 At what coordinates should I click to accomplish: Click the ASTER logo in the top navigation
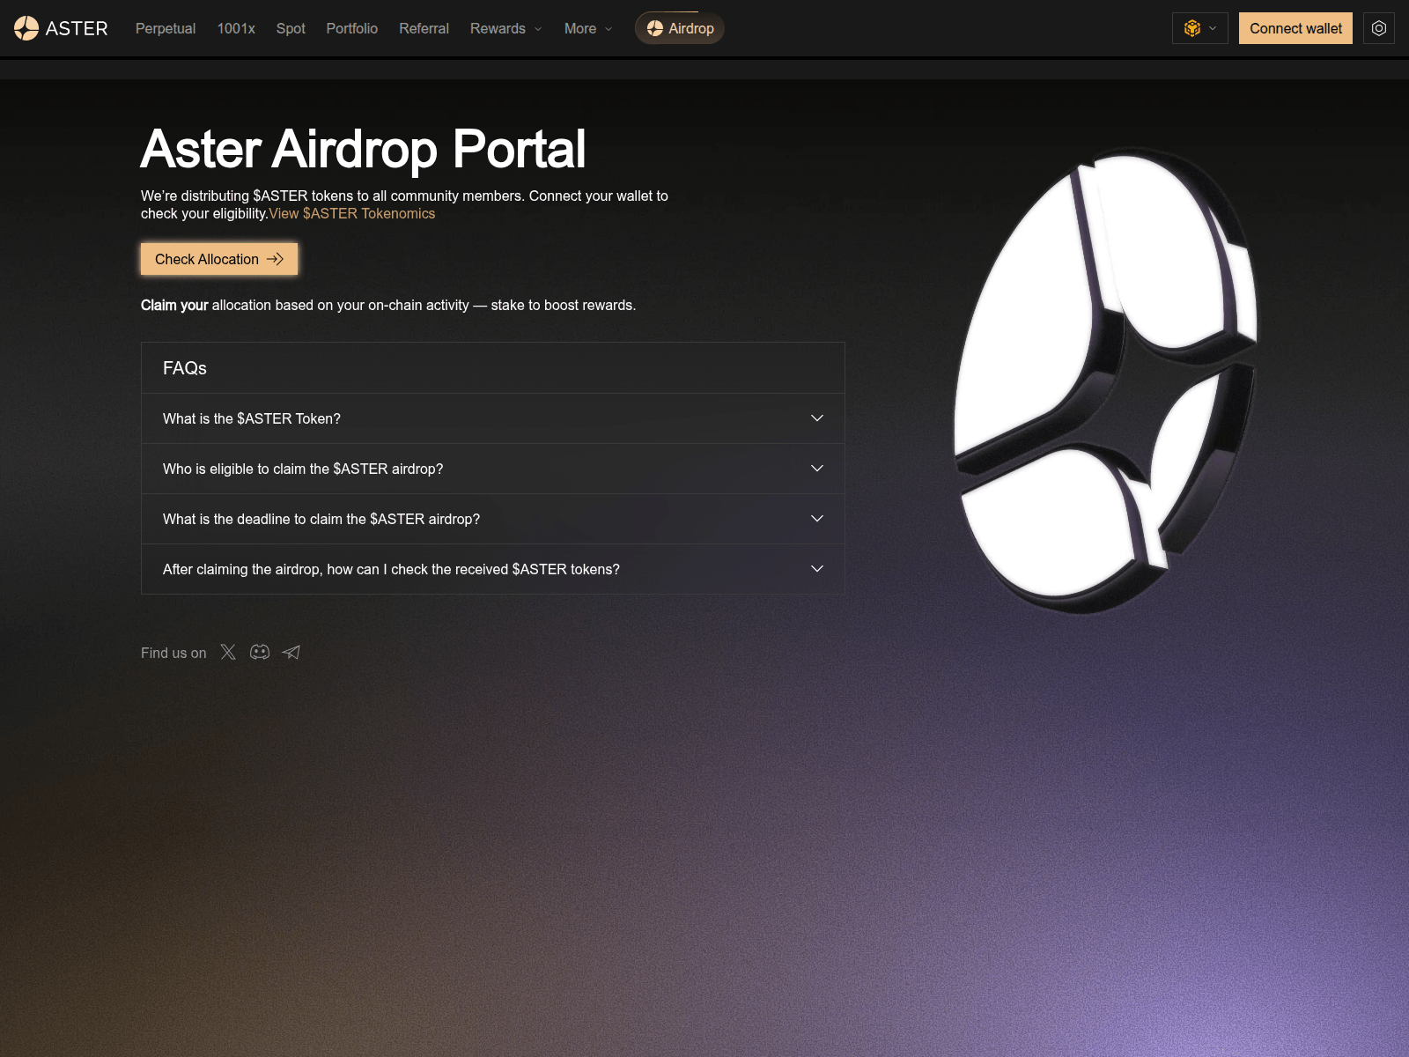click(x=62, y=28)
